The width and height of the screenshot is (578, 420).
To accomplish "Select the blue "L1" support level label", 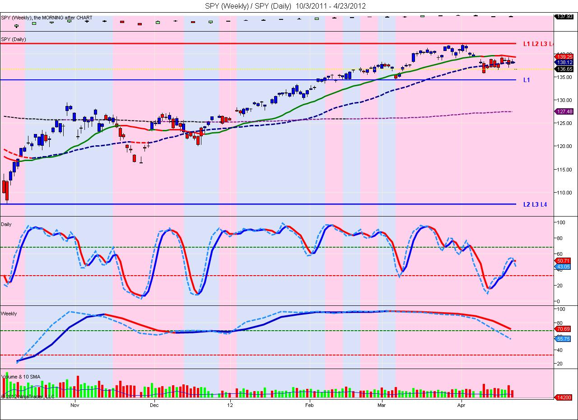I will (x=527, y=80).
